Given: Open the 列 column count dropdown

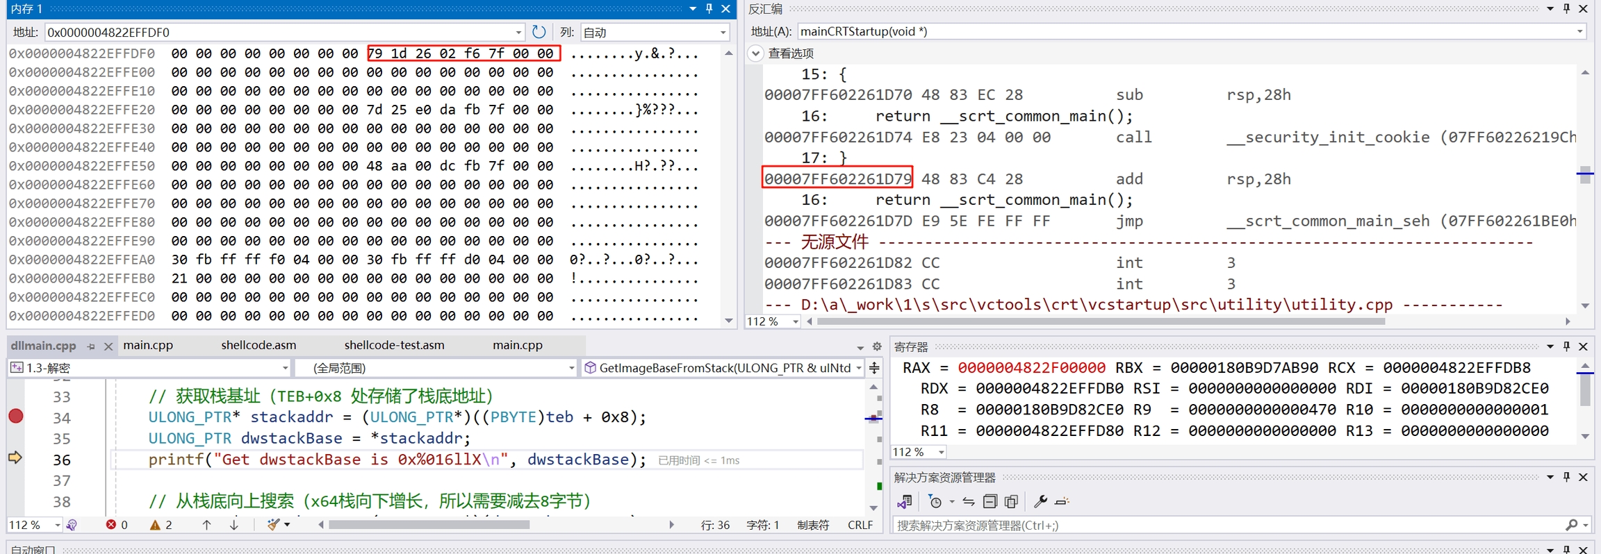Looking at the screenshot, I should tap(723, 33).
